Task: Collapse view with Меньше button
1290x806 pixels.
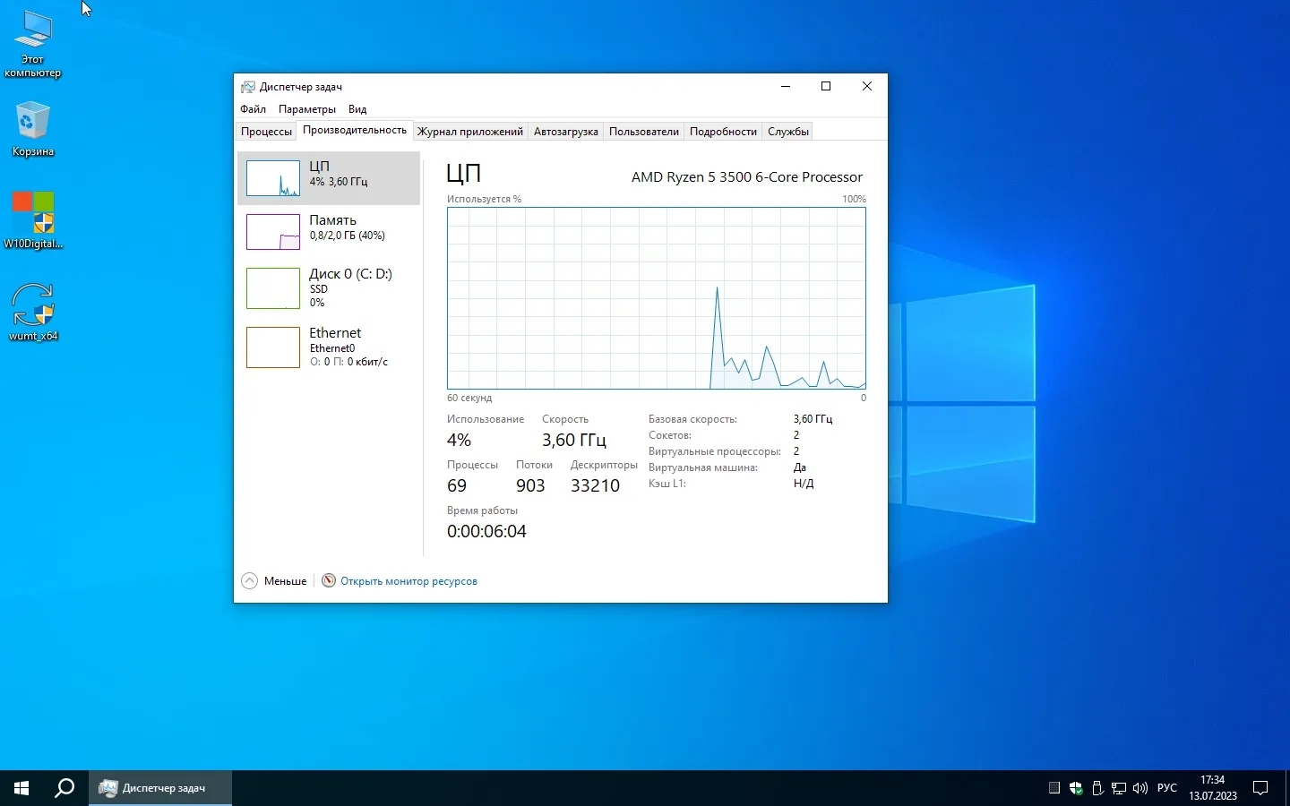Action: coord(274,581)
